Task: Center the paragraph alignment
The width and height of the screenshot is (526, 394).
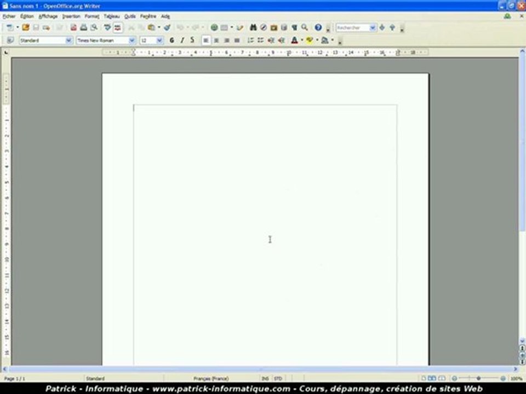Action: coord(216,40)
